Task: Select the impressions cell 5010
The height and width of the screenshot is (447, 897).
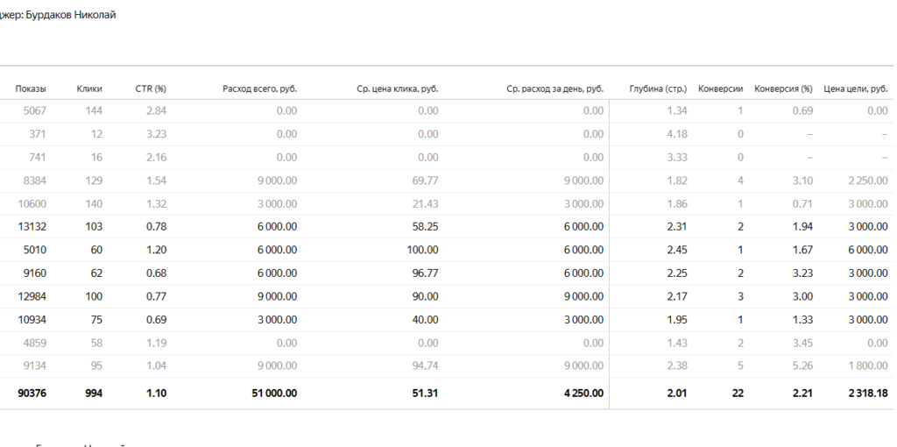Action: point(35,250)
